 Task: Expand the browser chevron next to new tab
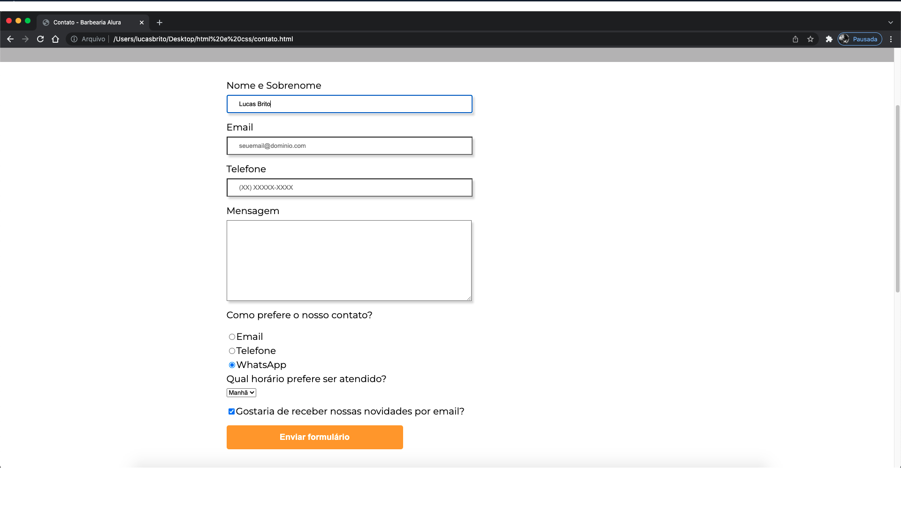(x=890, y=22)
